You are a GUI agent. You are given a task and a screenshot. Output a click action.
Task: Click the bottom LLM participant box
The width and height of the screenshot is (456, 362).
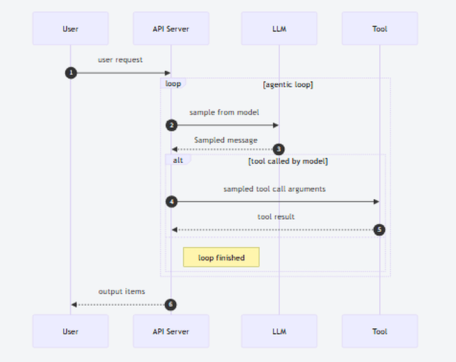pos(279,331)
